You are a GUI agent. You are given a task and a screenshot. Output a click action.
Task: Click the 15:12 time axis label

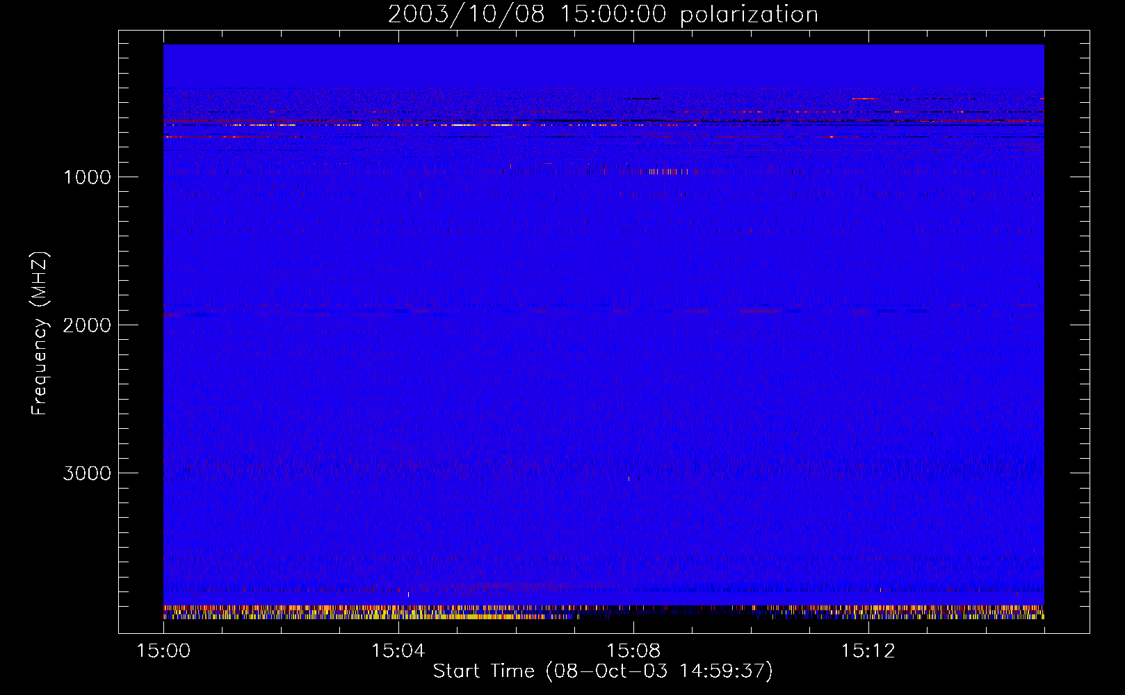(x=868, y=651)
